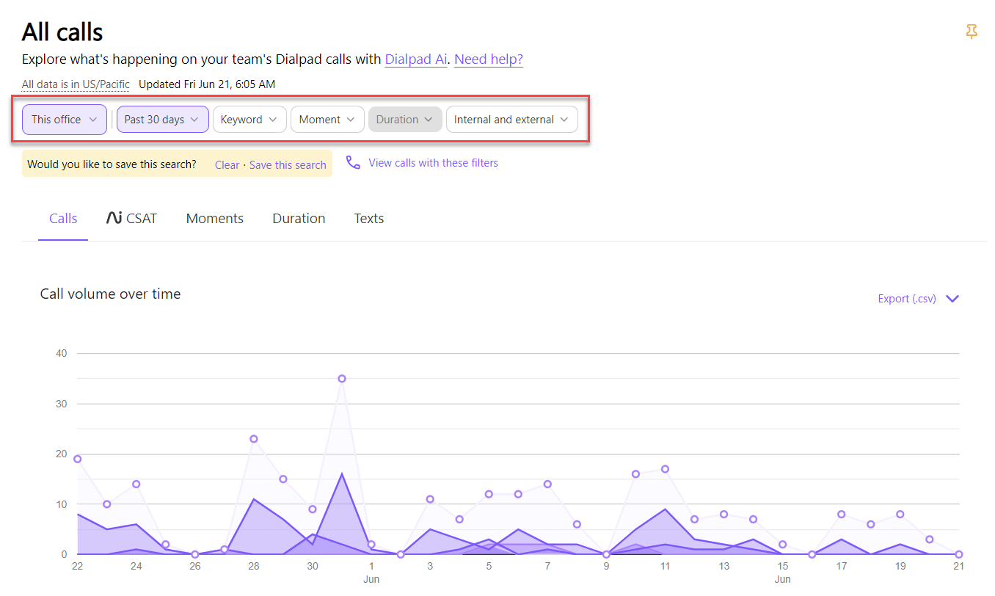Switch to the Texts tab
This screenshot has height=596, width=995.
point(369,218)
